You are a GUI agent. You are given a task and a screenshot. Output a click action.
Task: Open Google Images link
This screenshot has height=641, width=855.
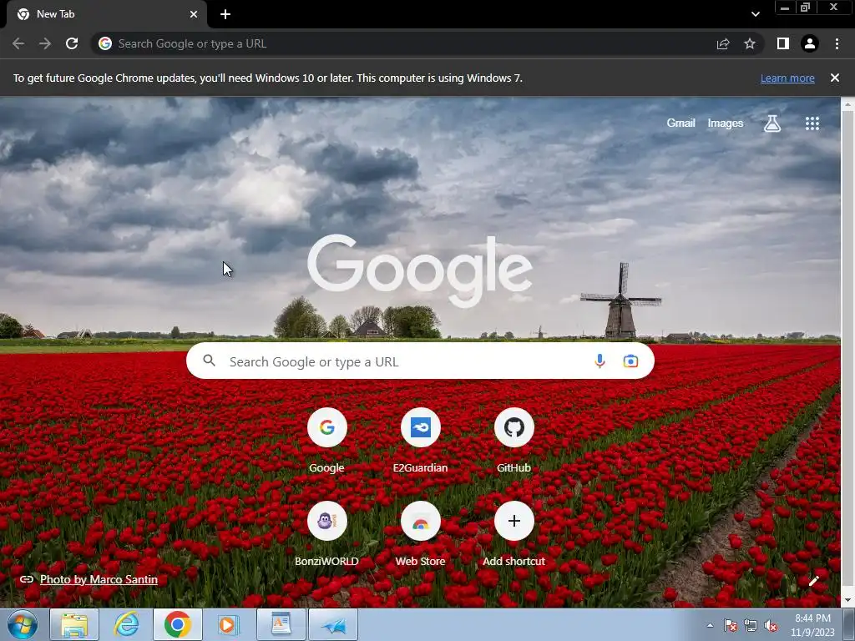(x=726, y=124)
